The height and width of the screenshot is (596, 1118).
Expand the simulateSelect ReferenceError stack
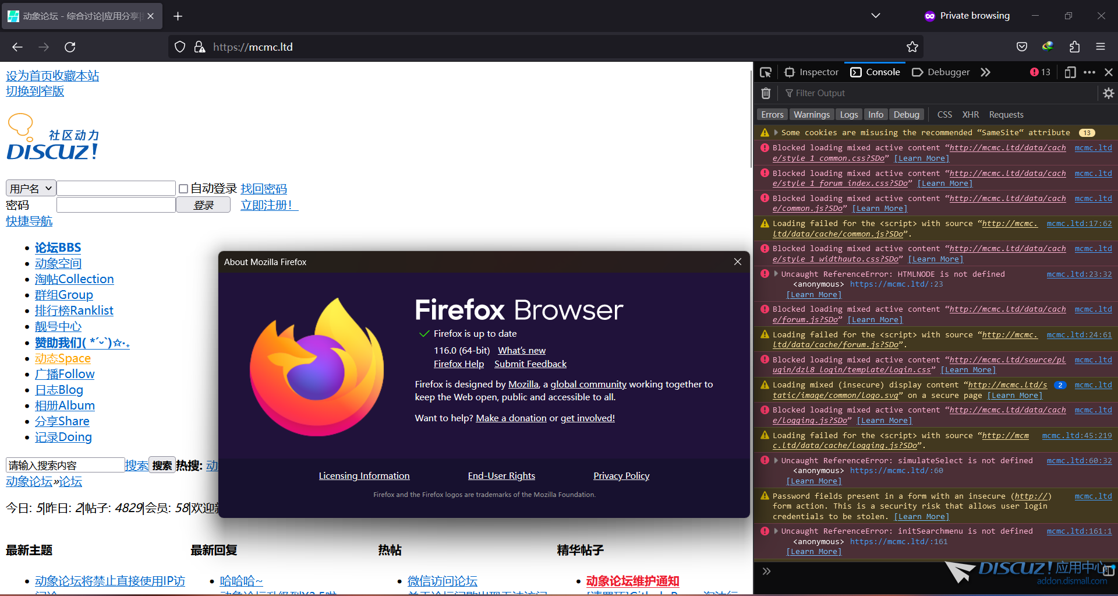pos(776,460)
